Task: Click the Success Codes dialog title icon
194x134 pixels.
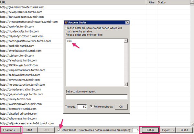Action: click(67, 23)
